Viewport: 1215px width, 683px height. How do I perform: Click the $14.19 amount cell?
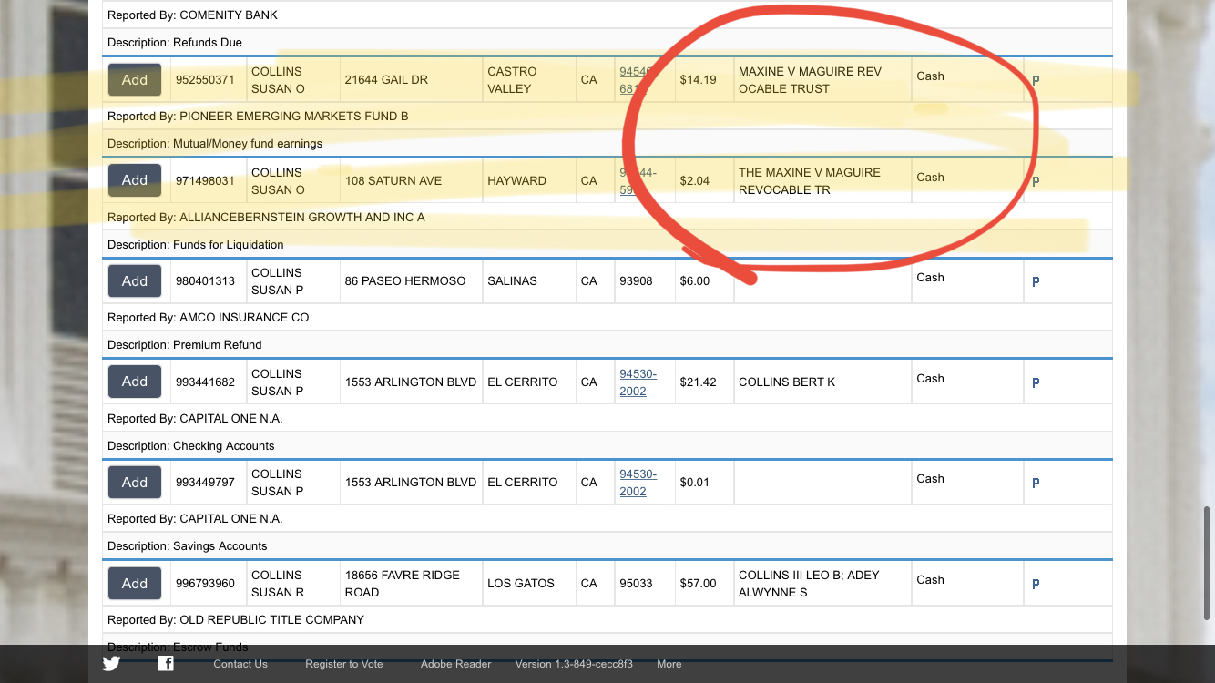(705, 80)
